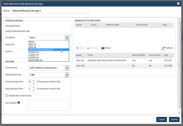Click the Sync targets text area
The height and width of the screenshot is (126, 183).
coord(49,105)
